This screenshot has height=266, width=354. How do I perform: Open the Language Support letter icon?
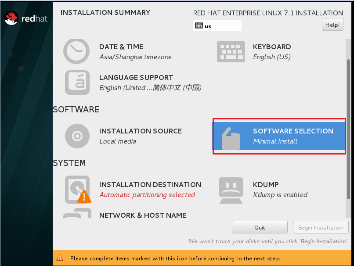(77, 83)
